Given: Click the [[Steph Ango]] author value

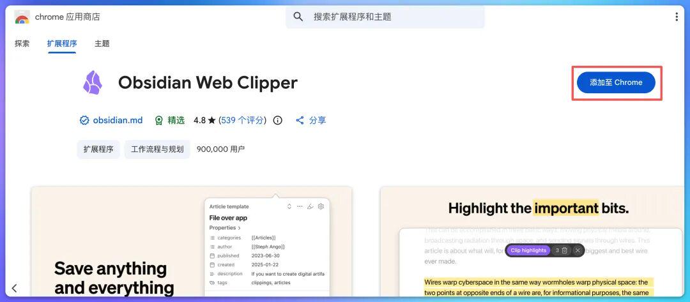Looking at the screenshot, I should click(268, 247).
